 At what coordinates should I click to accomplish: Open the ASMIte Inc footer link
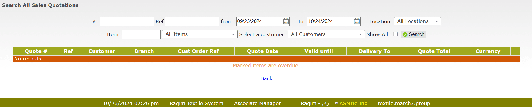pos(353,103)
